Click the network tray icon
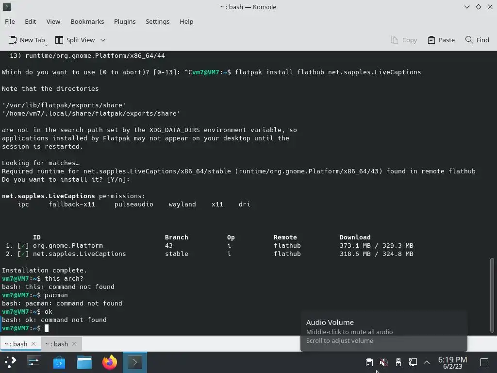The image size is (497, 373). 413,362
